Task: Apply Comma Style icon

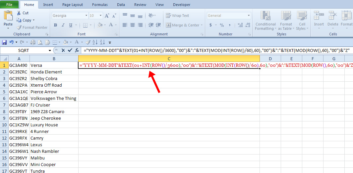Action: point(230,25)
